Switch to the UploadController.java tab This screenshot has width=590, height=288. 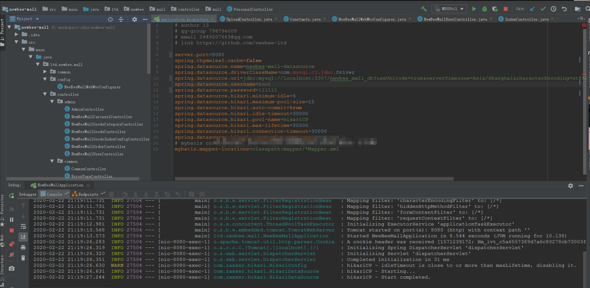click(x=249, y=19)
